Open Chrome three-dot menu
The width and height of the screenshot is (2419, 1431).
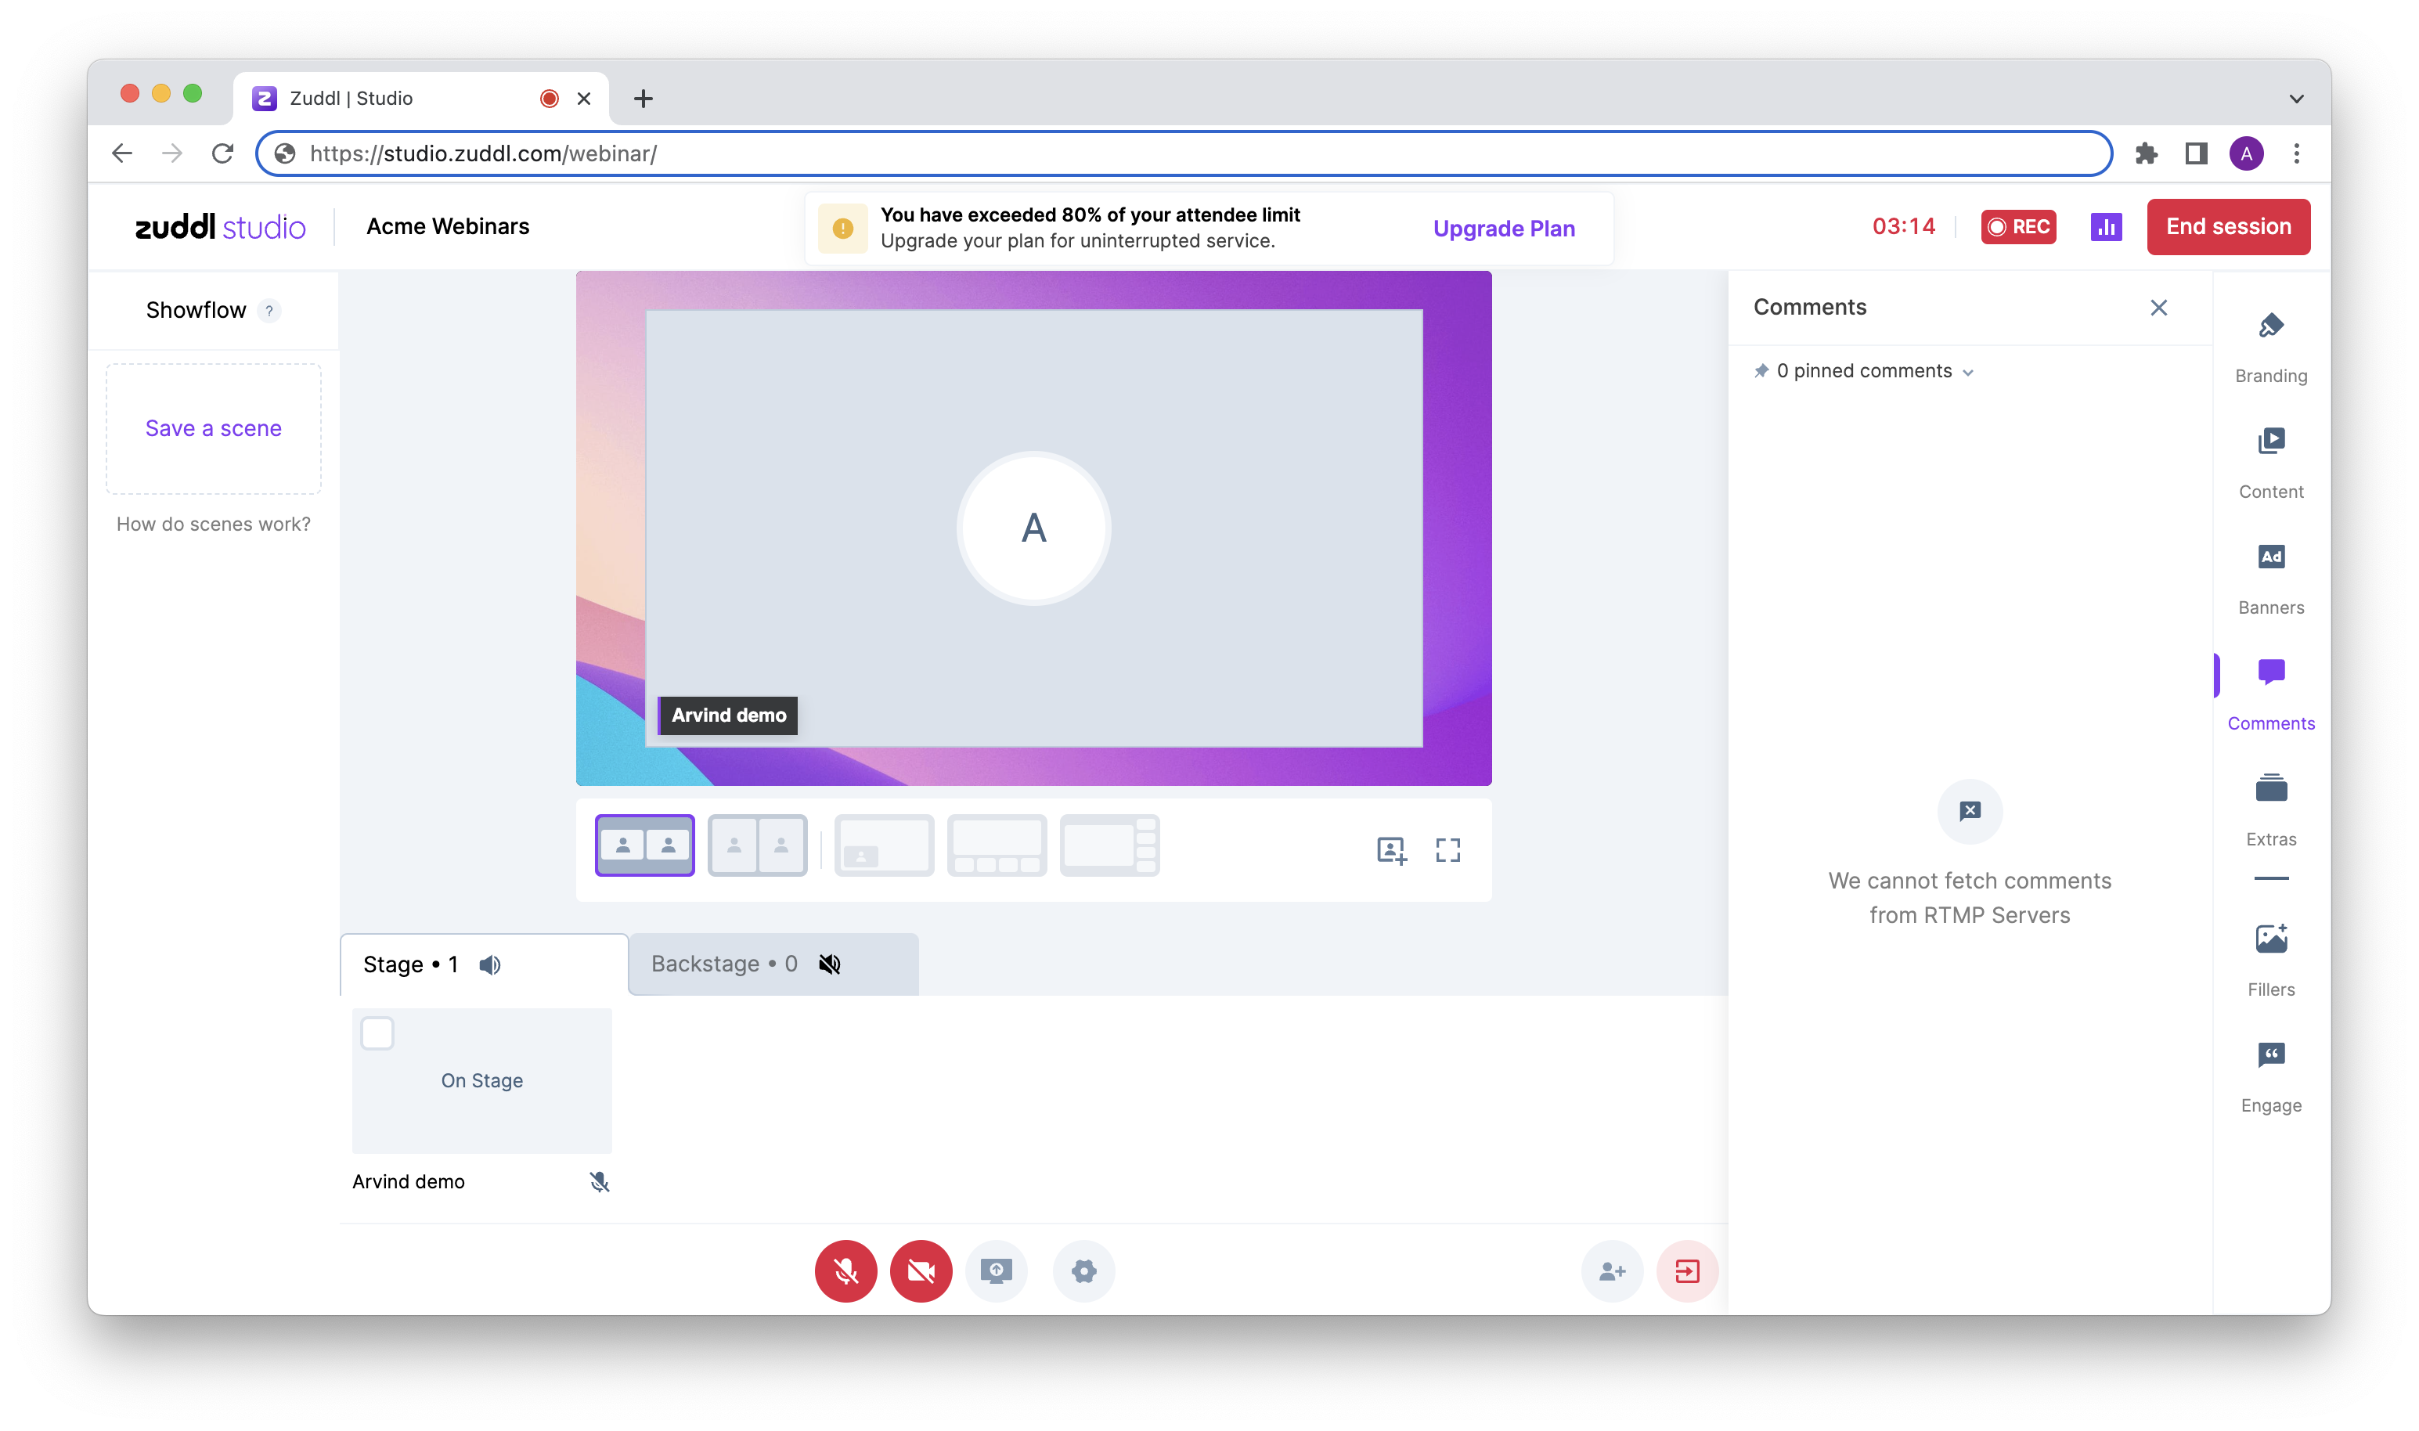[x=2295, y=153]
